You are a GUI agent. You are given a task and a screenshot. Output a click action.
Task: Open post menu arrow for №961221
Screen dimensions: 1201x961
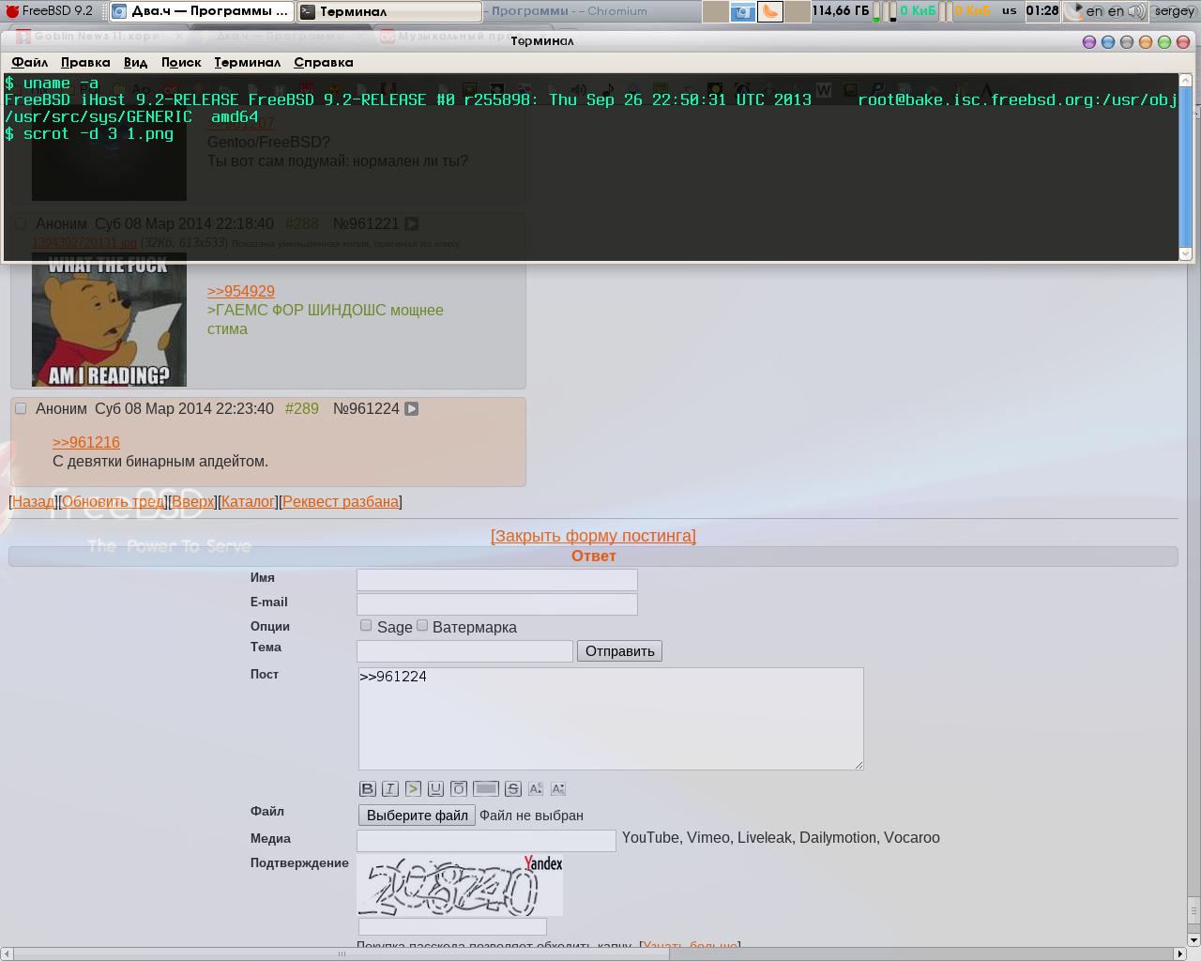point(411,224)
